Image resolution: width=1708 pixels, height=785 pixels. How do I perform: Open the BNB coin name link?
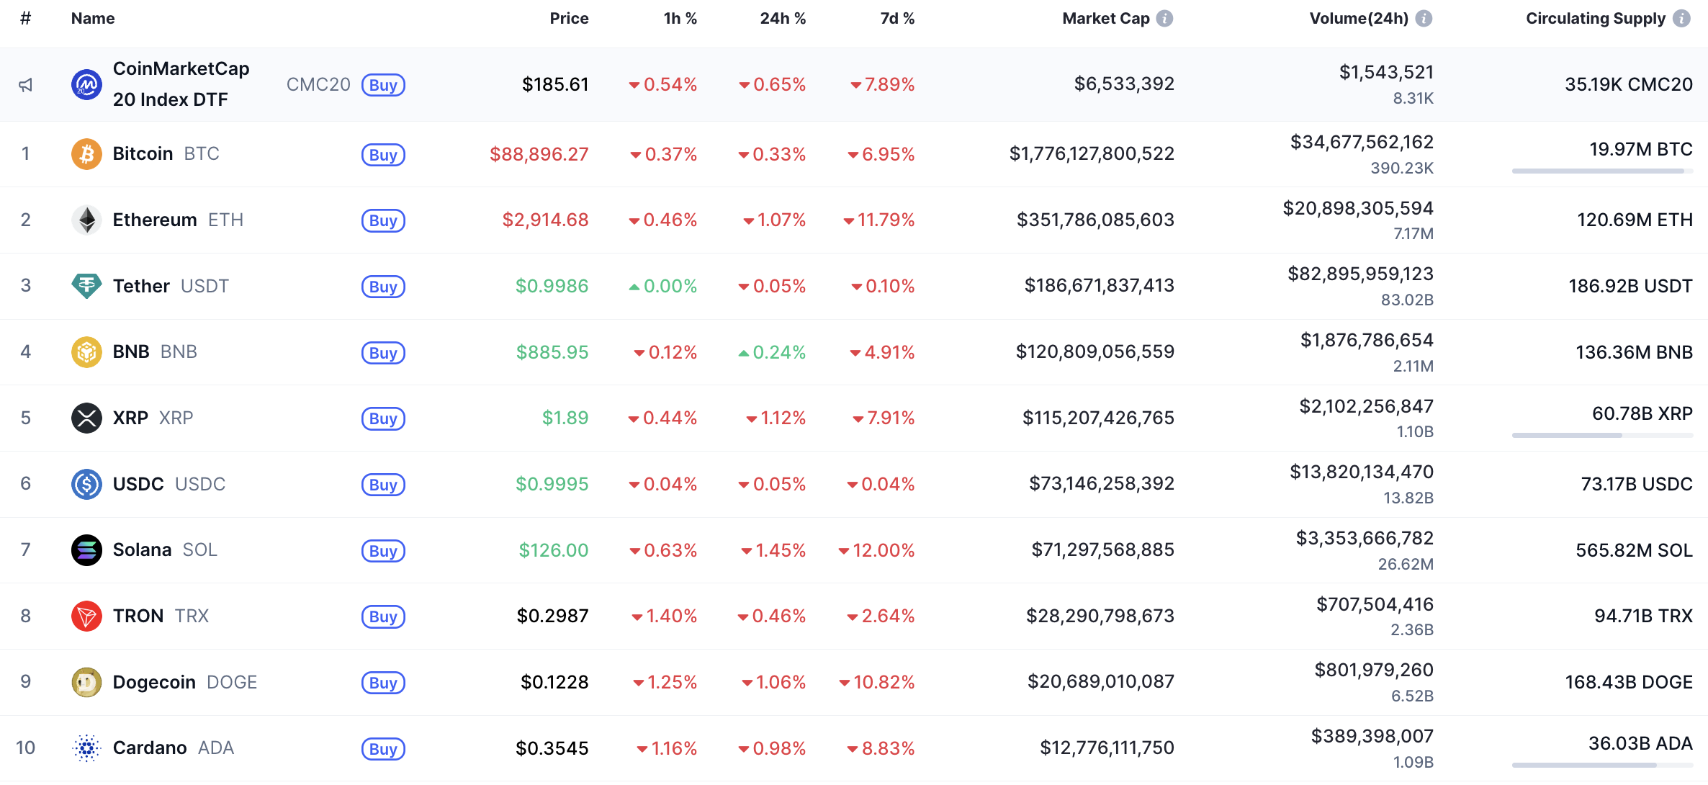pos(131,352)
